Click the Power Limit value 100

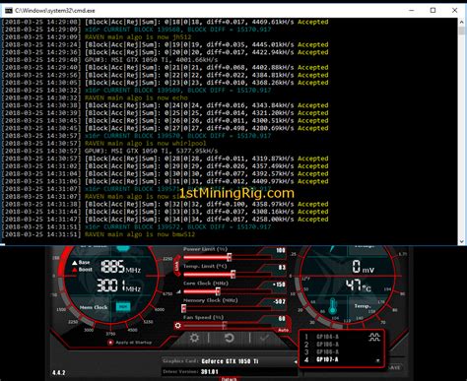[x=281, y=250]
